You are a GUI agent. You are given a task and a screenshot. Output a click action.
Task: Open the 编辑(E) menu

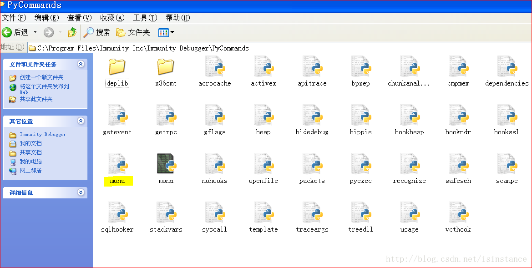tap(47, 18)
